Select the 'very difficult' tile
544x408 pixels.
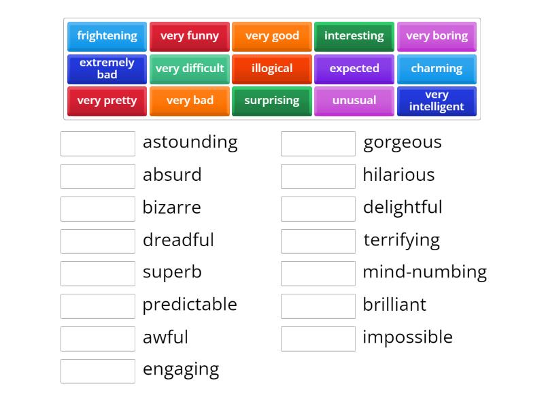point(190,69)
